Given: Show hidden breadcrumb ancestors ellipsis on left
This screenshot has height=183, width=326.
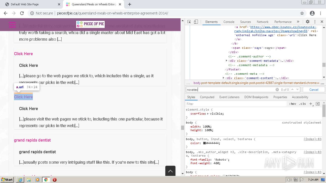Looking at the screenshot, I should point(188,83).
